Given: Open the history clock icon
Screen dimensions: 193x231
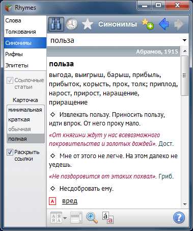Looking at the screenshot, I should [72, 24].
